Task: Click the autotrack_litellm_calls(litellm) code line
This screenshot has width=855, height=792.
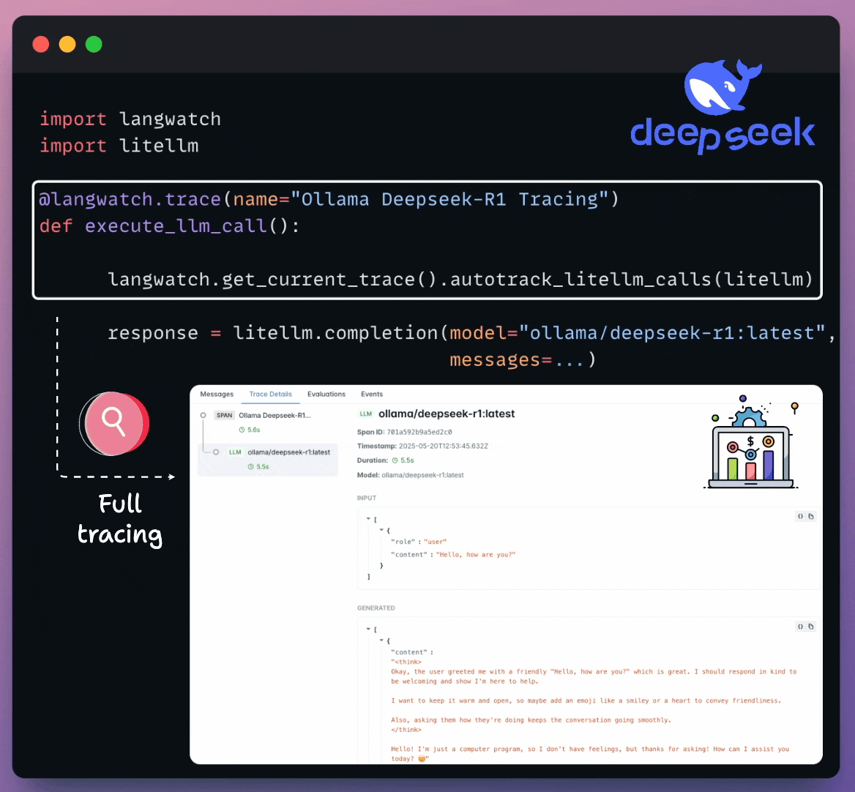Action: [460, 279]
